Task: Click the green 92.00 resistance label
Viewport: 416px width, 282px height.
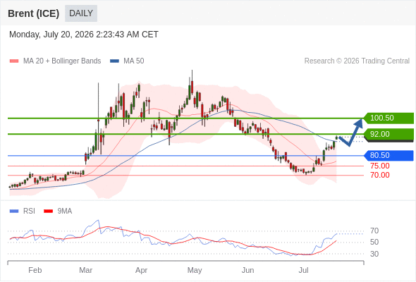Action: pos(388,134)
